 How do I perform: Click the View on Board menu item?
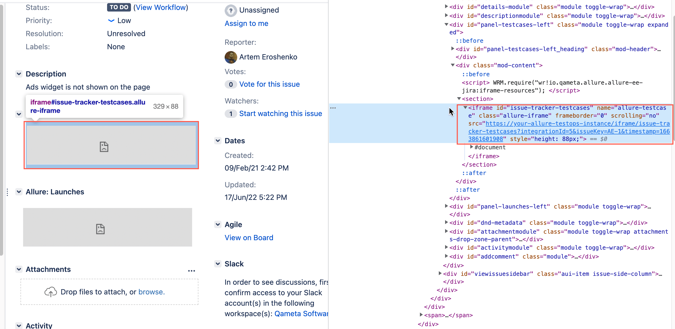[x=249, y=238]
